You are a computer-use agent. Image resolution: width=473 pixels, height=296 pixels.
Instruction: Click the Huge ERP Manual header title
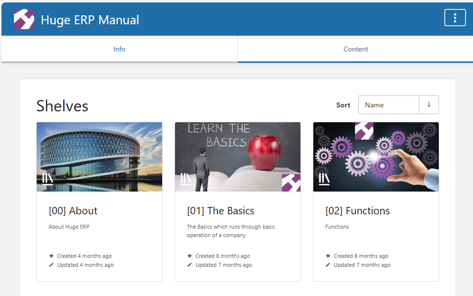(x=90, y=20)
